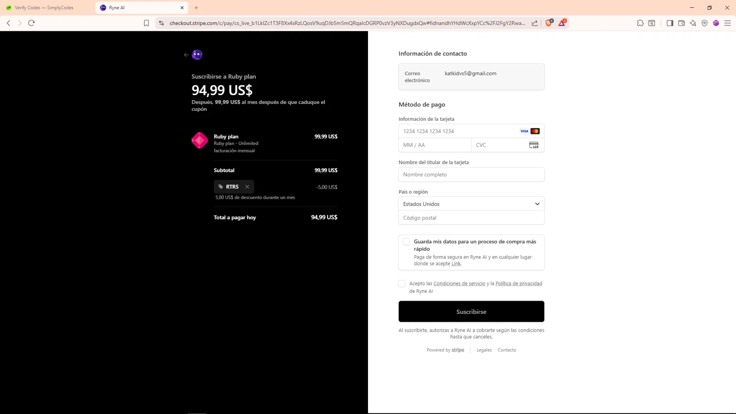Screen dimensions: 736x414
Task: Click the Total a pagar hoy label
Action: [x=235, y=217]
